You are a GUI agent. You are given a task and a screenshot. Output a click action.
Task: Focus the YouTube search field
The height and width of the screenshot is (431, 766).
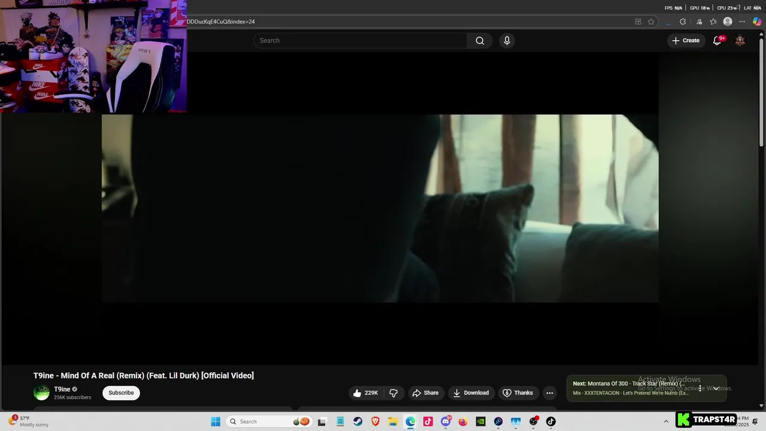click(x=360, y=41)
